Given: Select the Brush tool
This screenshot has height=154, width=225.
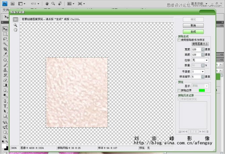Looking at the screenshot, I should [x=5, y=65].
